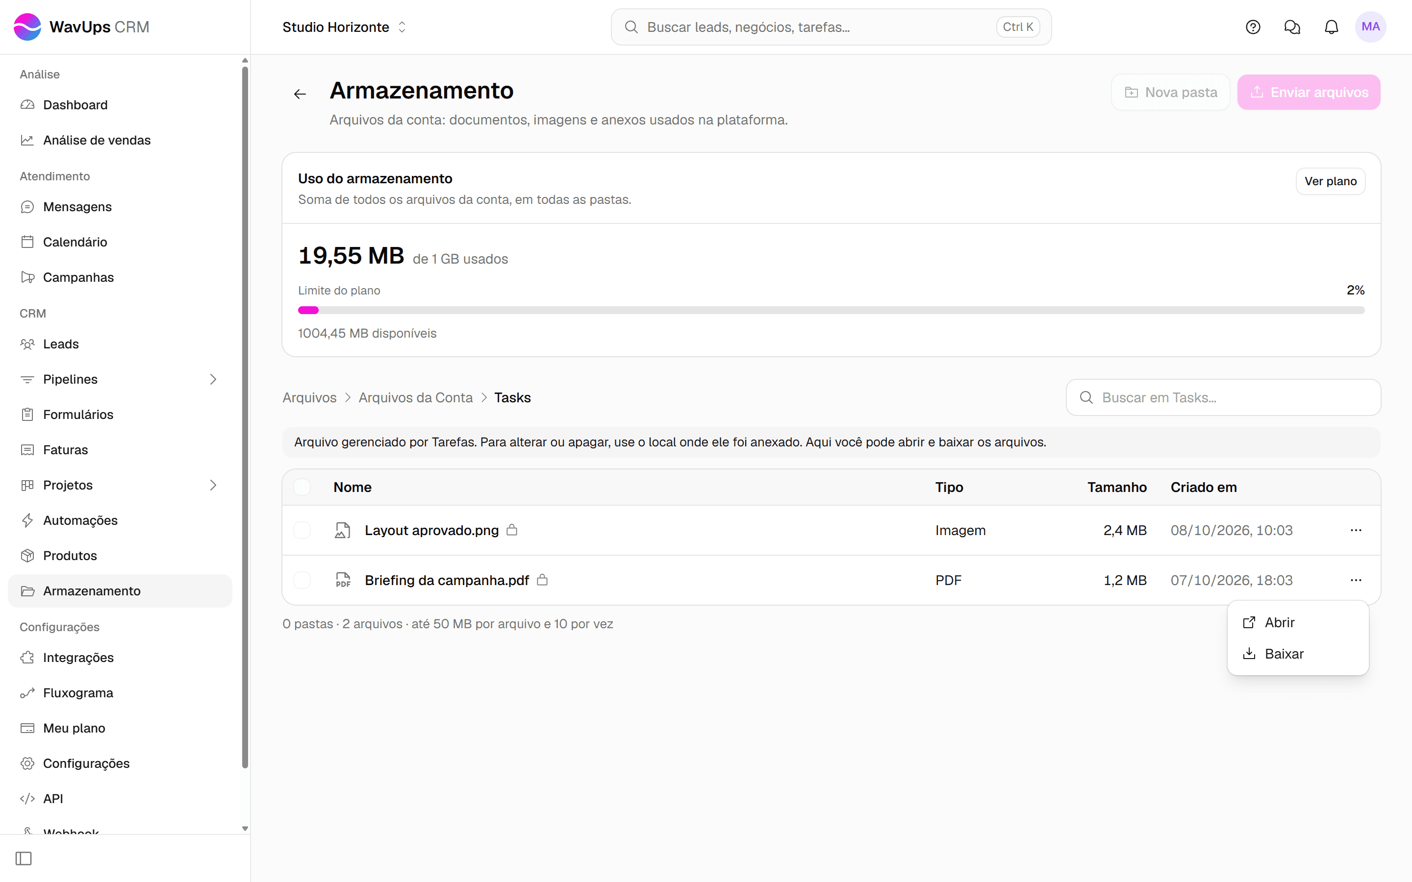Open more options for Briefing da campanha.pdf
Image resolution: width=1412 pixels, height=882 pixels.
[1356, 580]
